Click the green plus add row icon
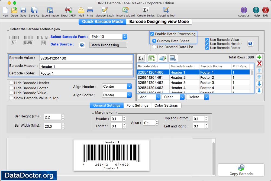Viewport: 271px width, 181px height. pos(259,57)
